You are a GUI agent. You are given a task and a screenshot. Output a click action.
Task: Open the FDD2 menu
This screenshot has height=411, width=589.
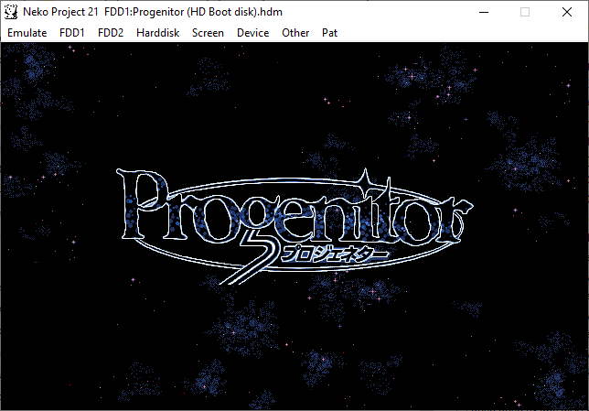[x=111, y=33]
